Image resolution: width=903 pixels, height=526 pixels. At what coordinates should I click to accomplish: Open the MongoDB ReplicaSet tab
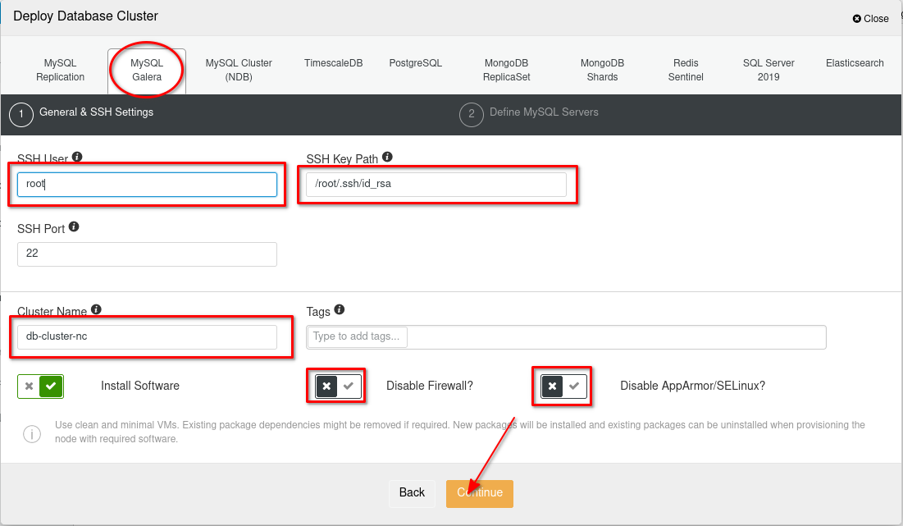click(x=507, y=70)
